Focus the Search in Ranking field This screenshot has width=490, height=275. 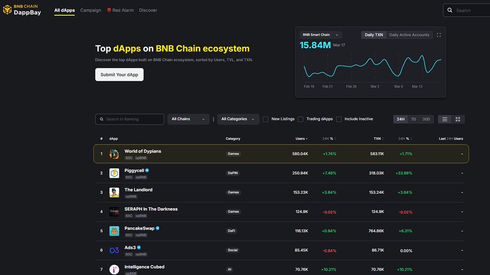[129, 119]
